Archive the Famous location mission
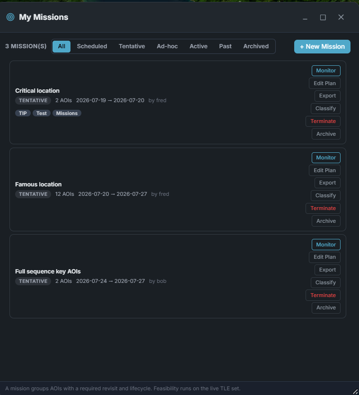The image size is (359, 395). tap(326, 221)
